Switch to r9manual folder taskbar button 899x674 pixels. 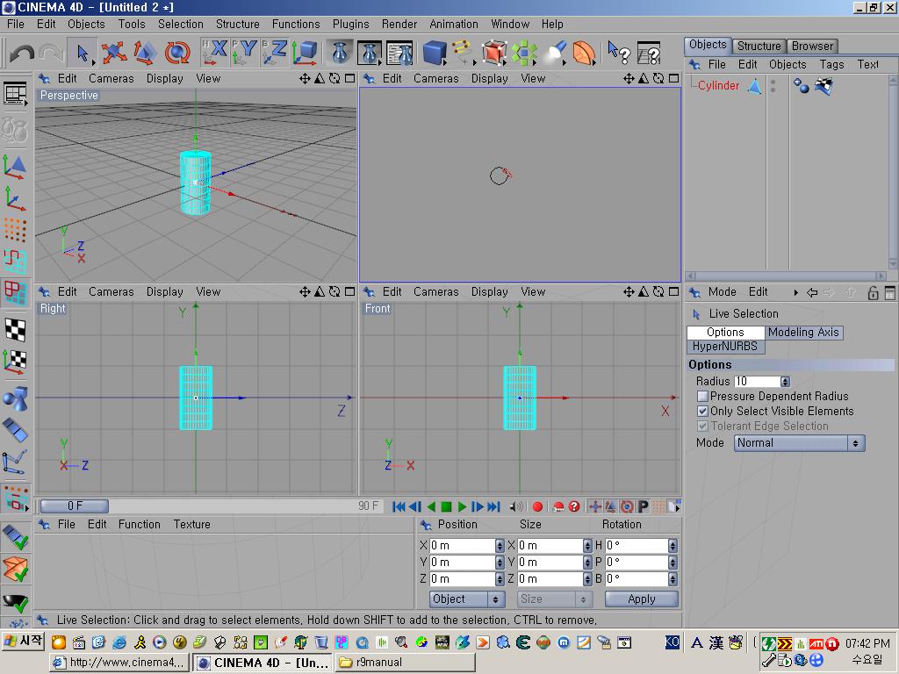406,663
